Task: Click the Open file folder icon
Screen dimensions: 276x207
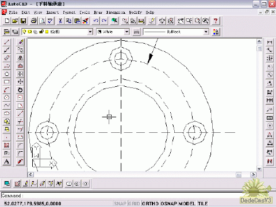Action: [x=15, y=21]
